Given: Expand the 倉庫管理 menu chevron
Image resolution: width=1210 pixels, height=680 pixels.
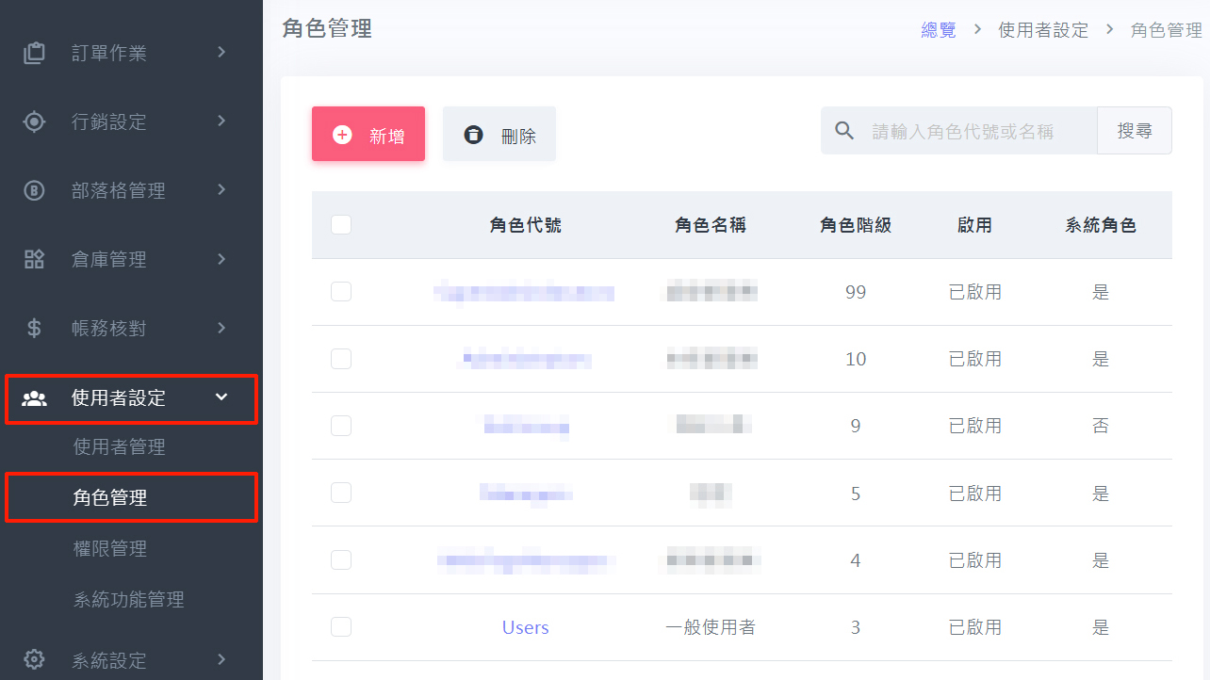Looking at the screenshot, I should pos(221,258).
